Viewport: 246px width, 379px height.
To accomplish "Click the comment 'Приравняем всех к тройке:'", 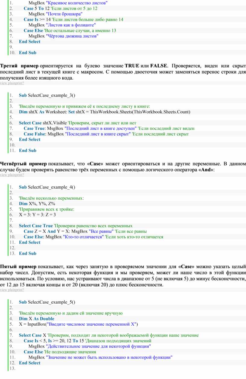I will 46,209.
